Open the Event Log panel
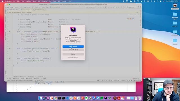The height and width of the screenshot is (101, 180). 136,79
